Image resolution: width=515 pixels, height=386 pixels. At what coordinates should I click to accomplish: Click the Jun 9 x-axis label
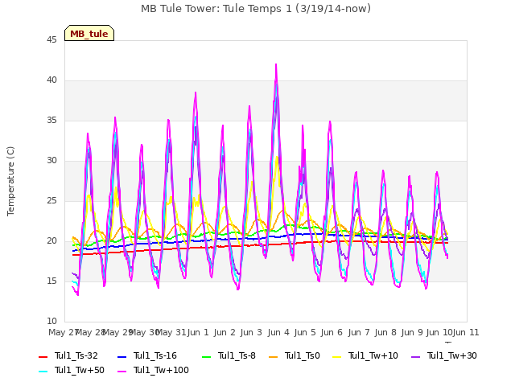point(412,332)
